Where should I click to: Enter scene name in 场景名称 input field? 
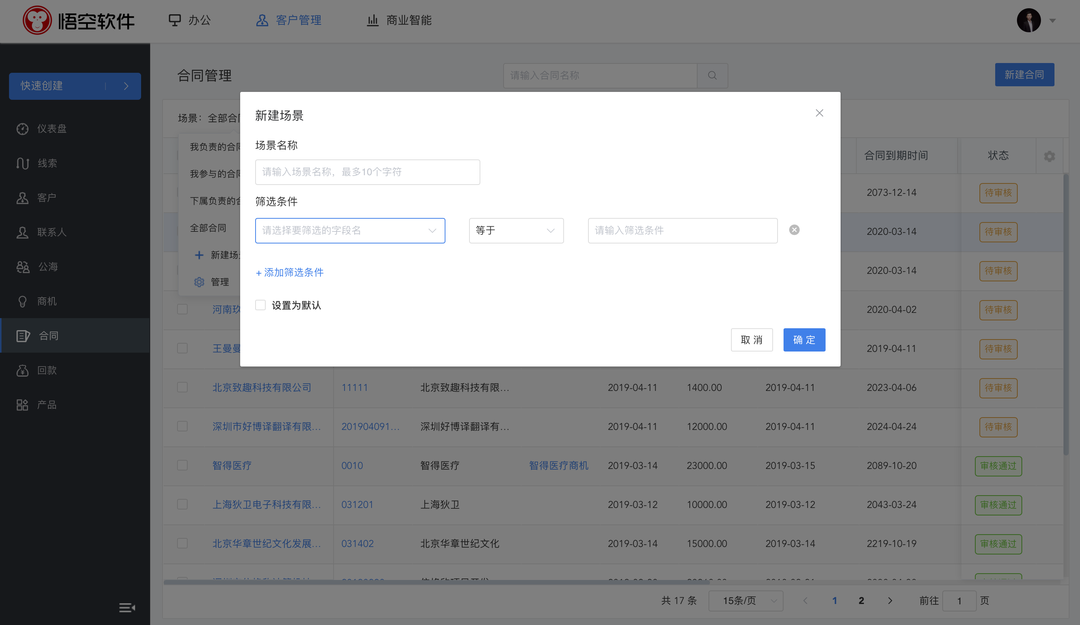coord(367,172)
